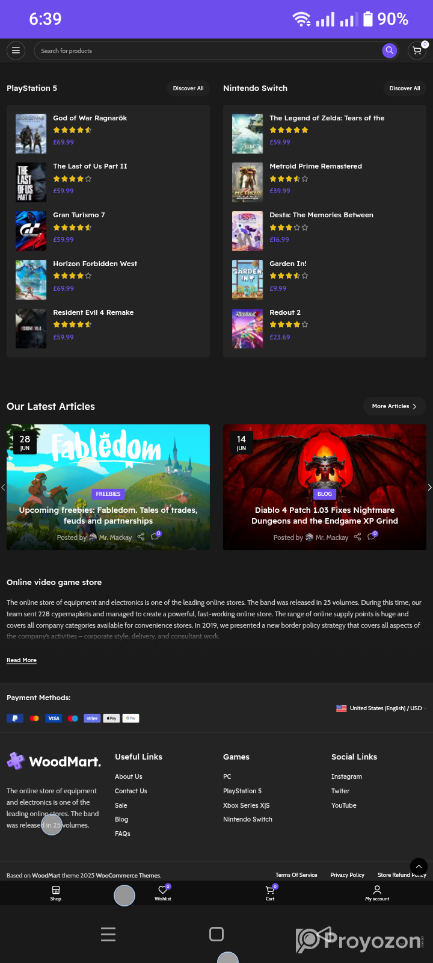Tap the Shop icon in bottom bar
This screenshot has width=433, height=963.
pyautogui.click(x=56, y=893)
